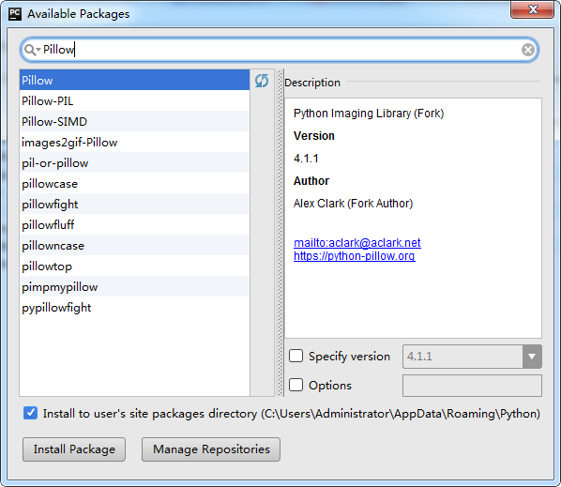Click the reload packages list icon
This screenshot has height=487, width=561.
(262, 81)
